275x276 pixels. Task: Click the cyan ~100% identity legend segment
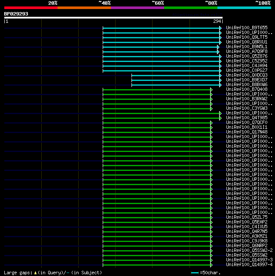(244, 8)
